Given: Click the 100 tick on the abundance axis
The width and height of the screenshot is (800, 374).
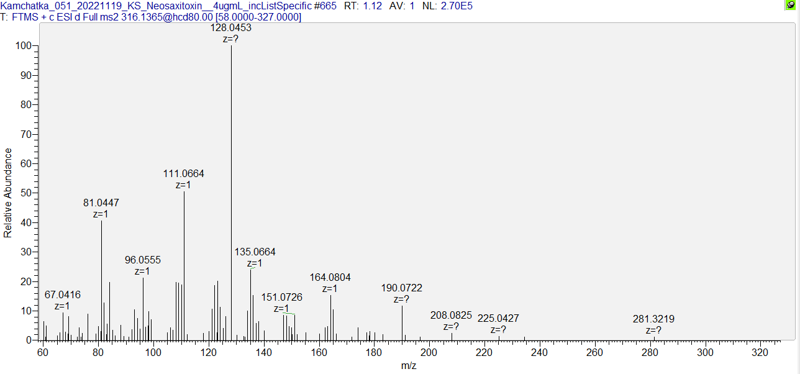Looking at the screenshot, I should click(x=24, y=46).
